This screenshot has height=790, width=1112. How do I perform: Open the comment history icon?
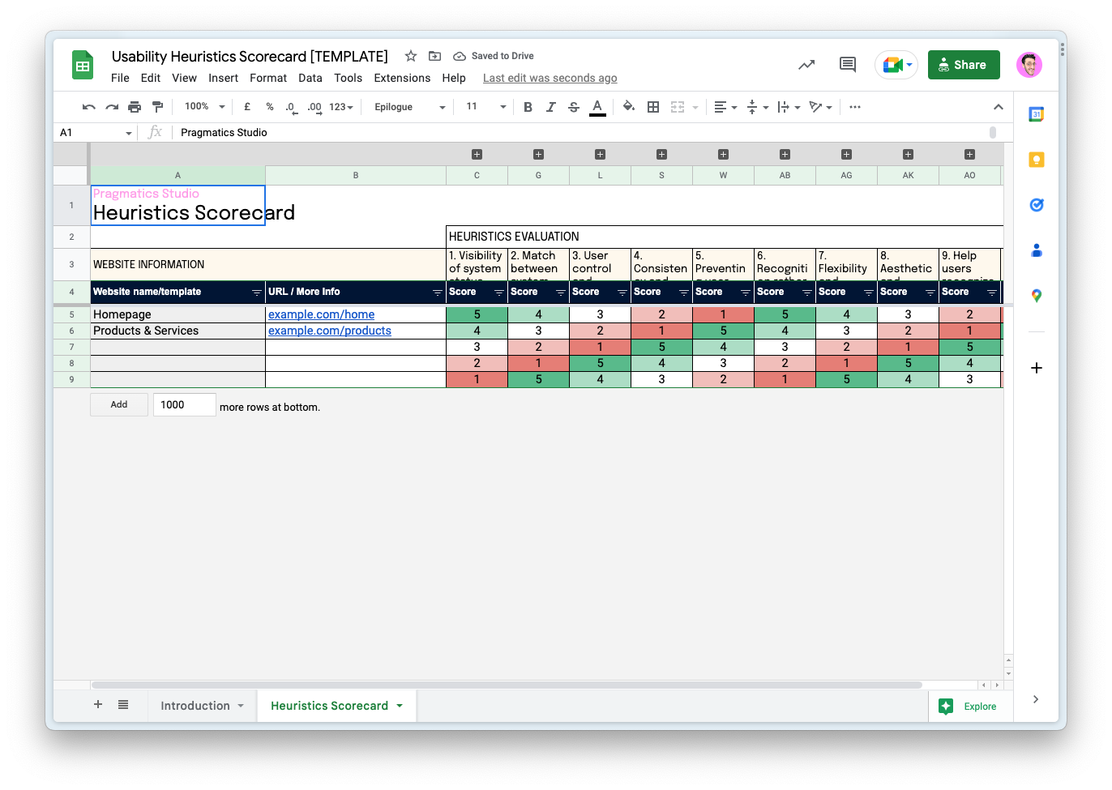point(848,65)
